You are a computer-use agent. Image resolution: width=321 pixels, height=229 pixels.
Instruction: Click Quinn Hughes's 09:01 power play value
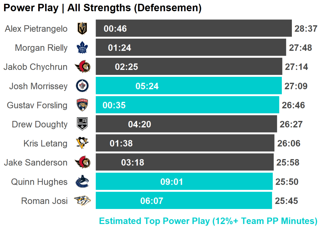pos(171,182)
